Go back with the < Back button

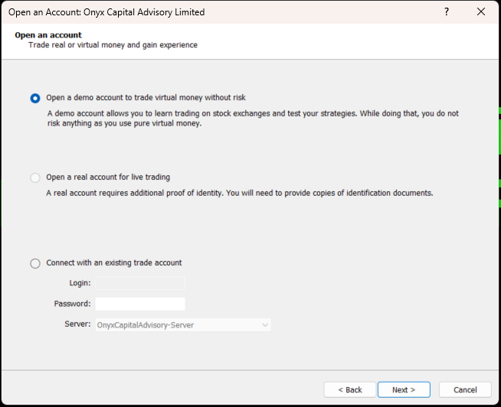(x=349, y=389)
